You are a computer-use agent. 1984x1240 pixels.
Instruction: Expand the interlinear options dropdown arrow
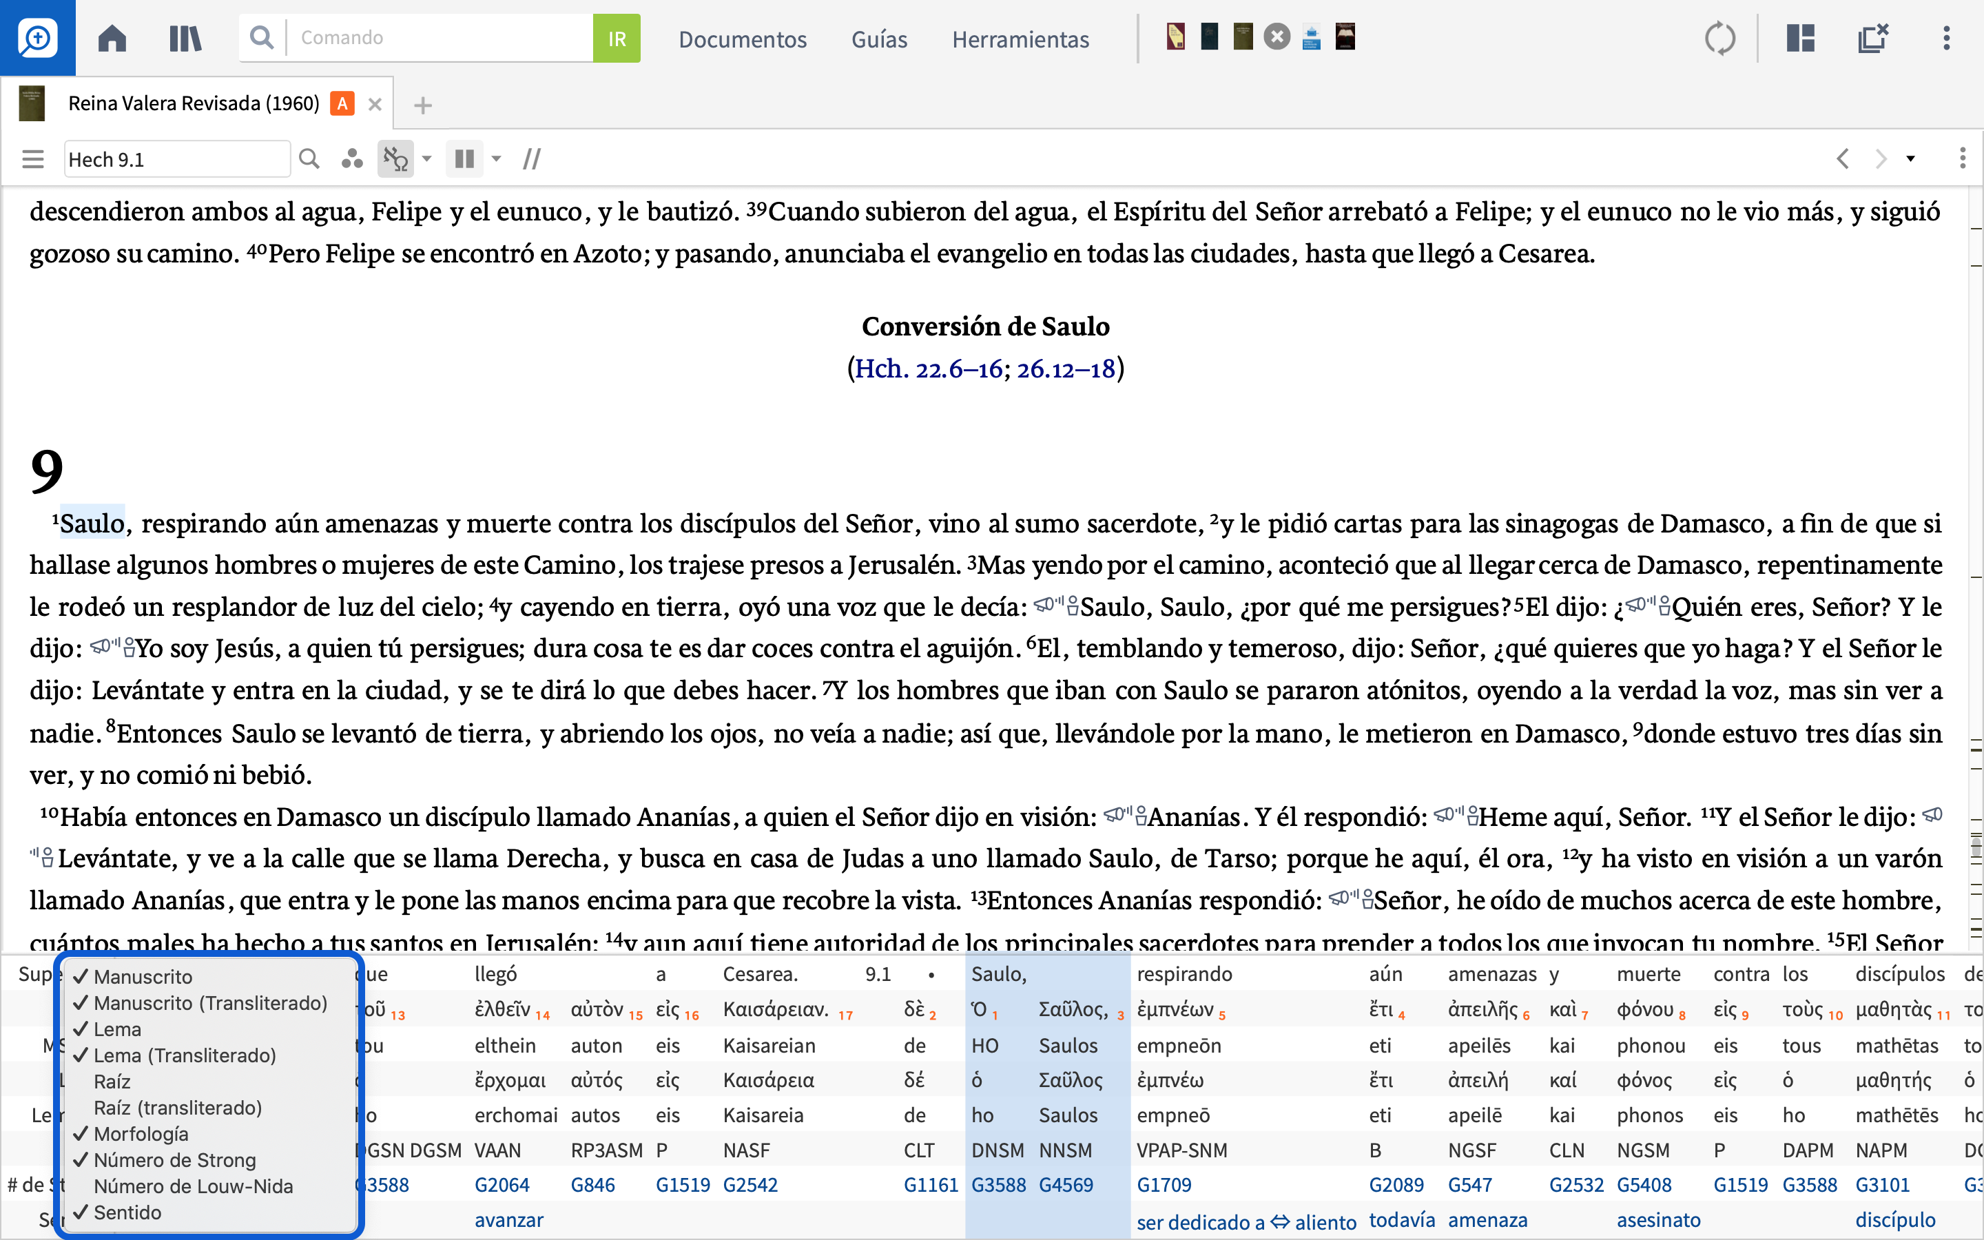pyautogui.click(x=426, y=159)
